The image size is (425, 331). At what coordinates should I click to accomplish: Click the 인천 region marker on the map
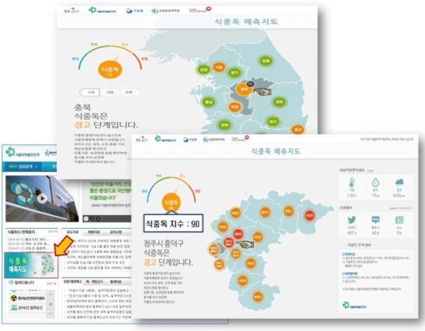204,70
